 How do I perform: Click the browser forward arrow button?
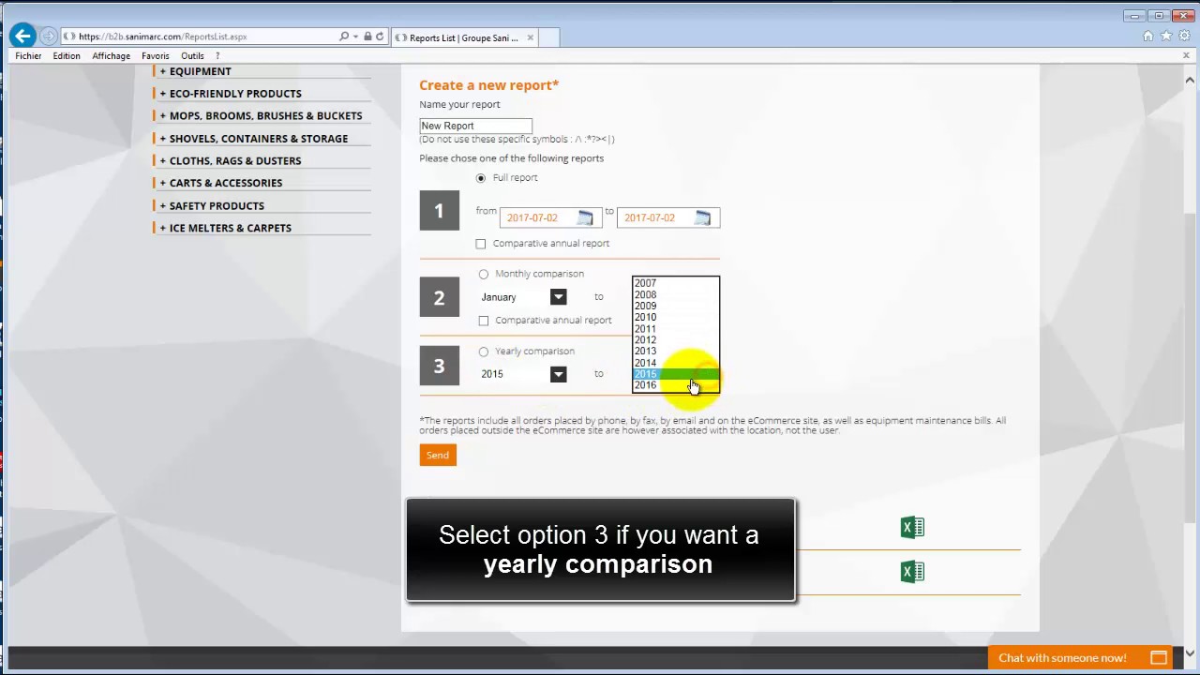click(x=49, y=37)
